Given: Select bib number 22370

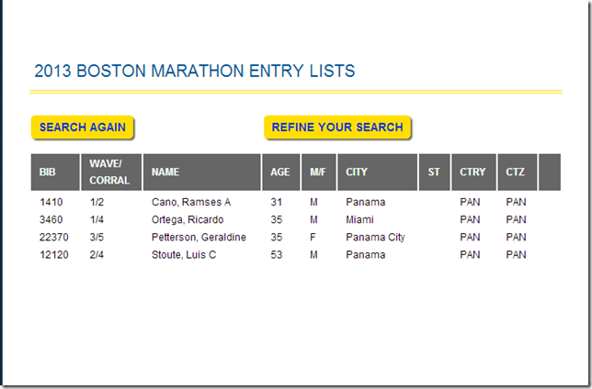Looking at the screenshot, I should (54, 237).
